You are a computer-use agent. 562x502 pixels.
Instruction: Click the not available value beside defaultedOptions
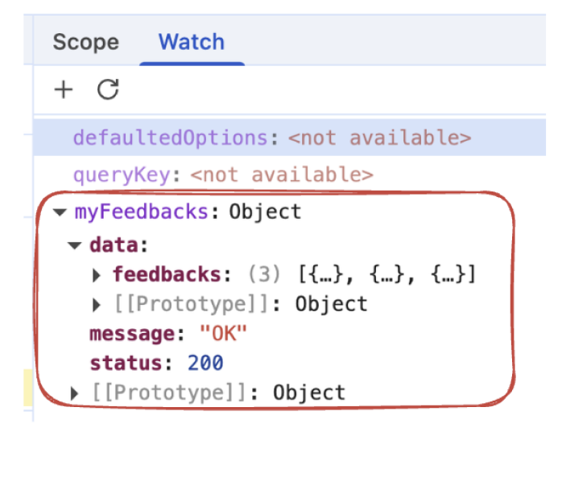click(379, 138)
